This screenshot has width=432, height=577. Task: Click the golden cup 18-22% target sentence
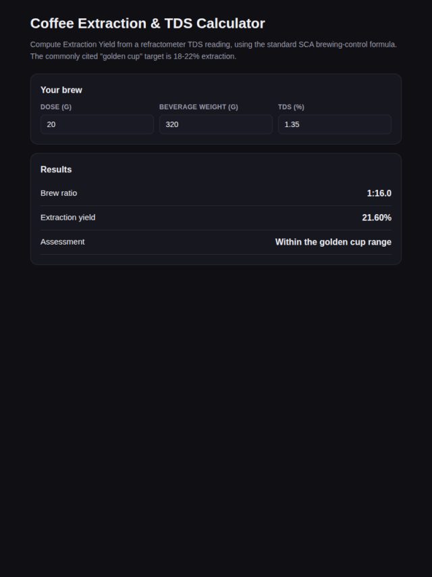point(133,56)
